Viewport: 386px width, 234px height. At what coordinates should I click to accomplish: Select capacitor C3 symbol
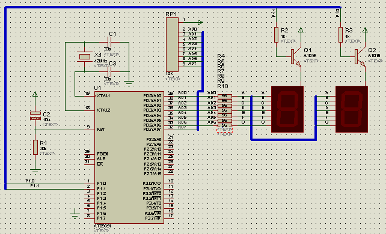pyautogui.click(x=109, y=72)
